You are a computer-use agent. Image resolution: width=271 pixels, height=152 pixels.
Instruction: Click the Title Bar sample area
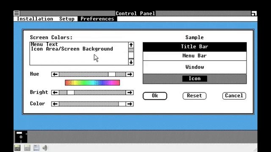point(195,47)
